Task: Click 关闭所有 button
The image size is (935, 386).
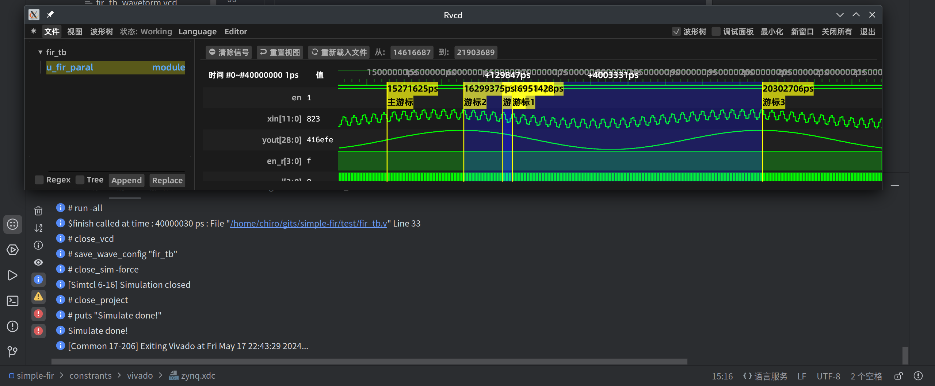Action: (837, 31)
